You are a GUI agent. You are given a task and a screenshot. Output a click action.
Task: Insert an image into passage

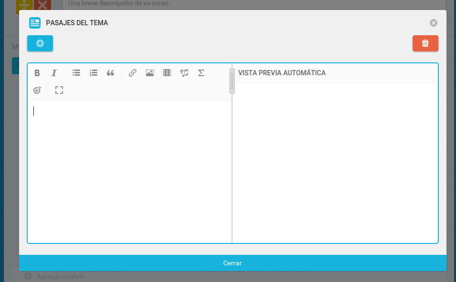[150, 73]
